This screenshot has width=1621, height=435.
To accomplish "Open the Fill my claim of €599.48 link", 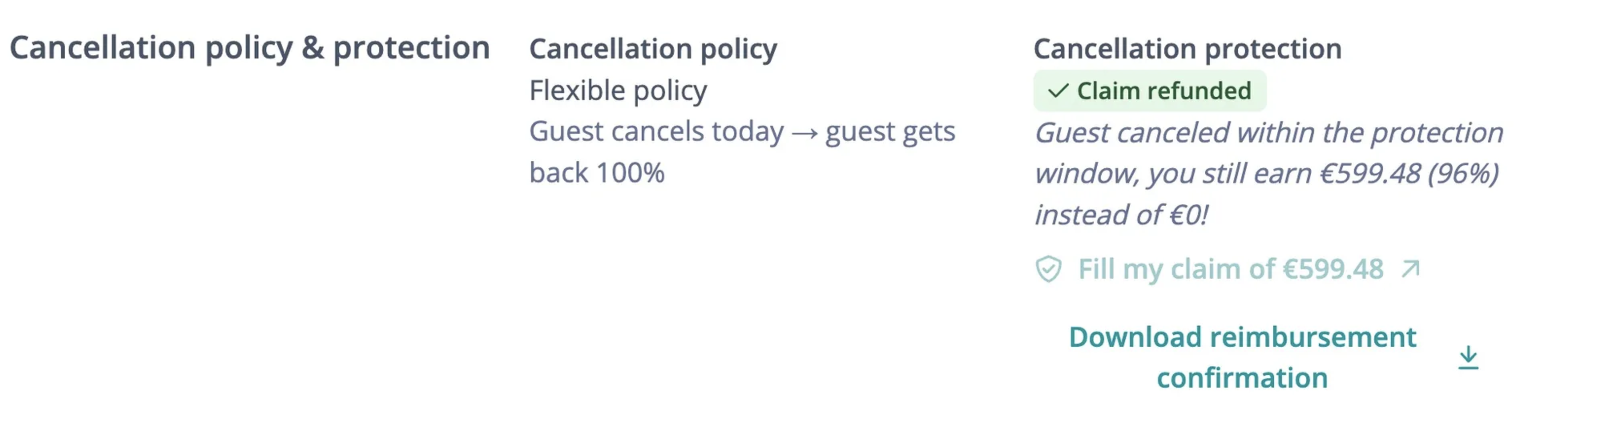I will 1230,270.
